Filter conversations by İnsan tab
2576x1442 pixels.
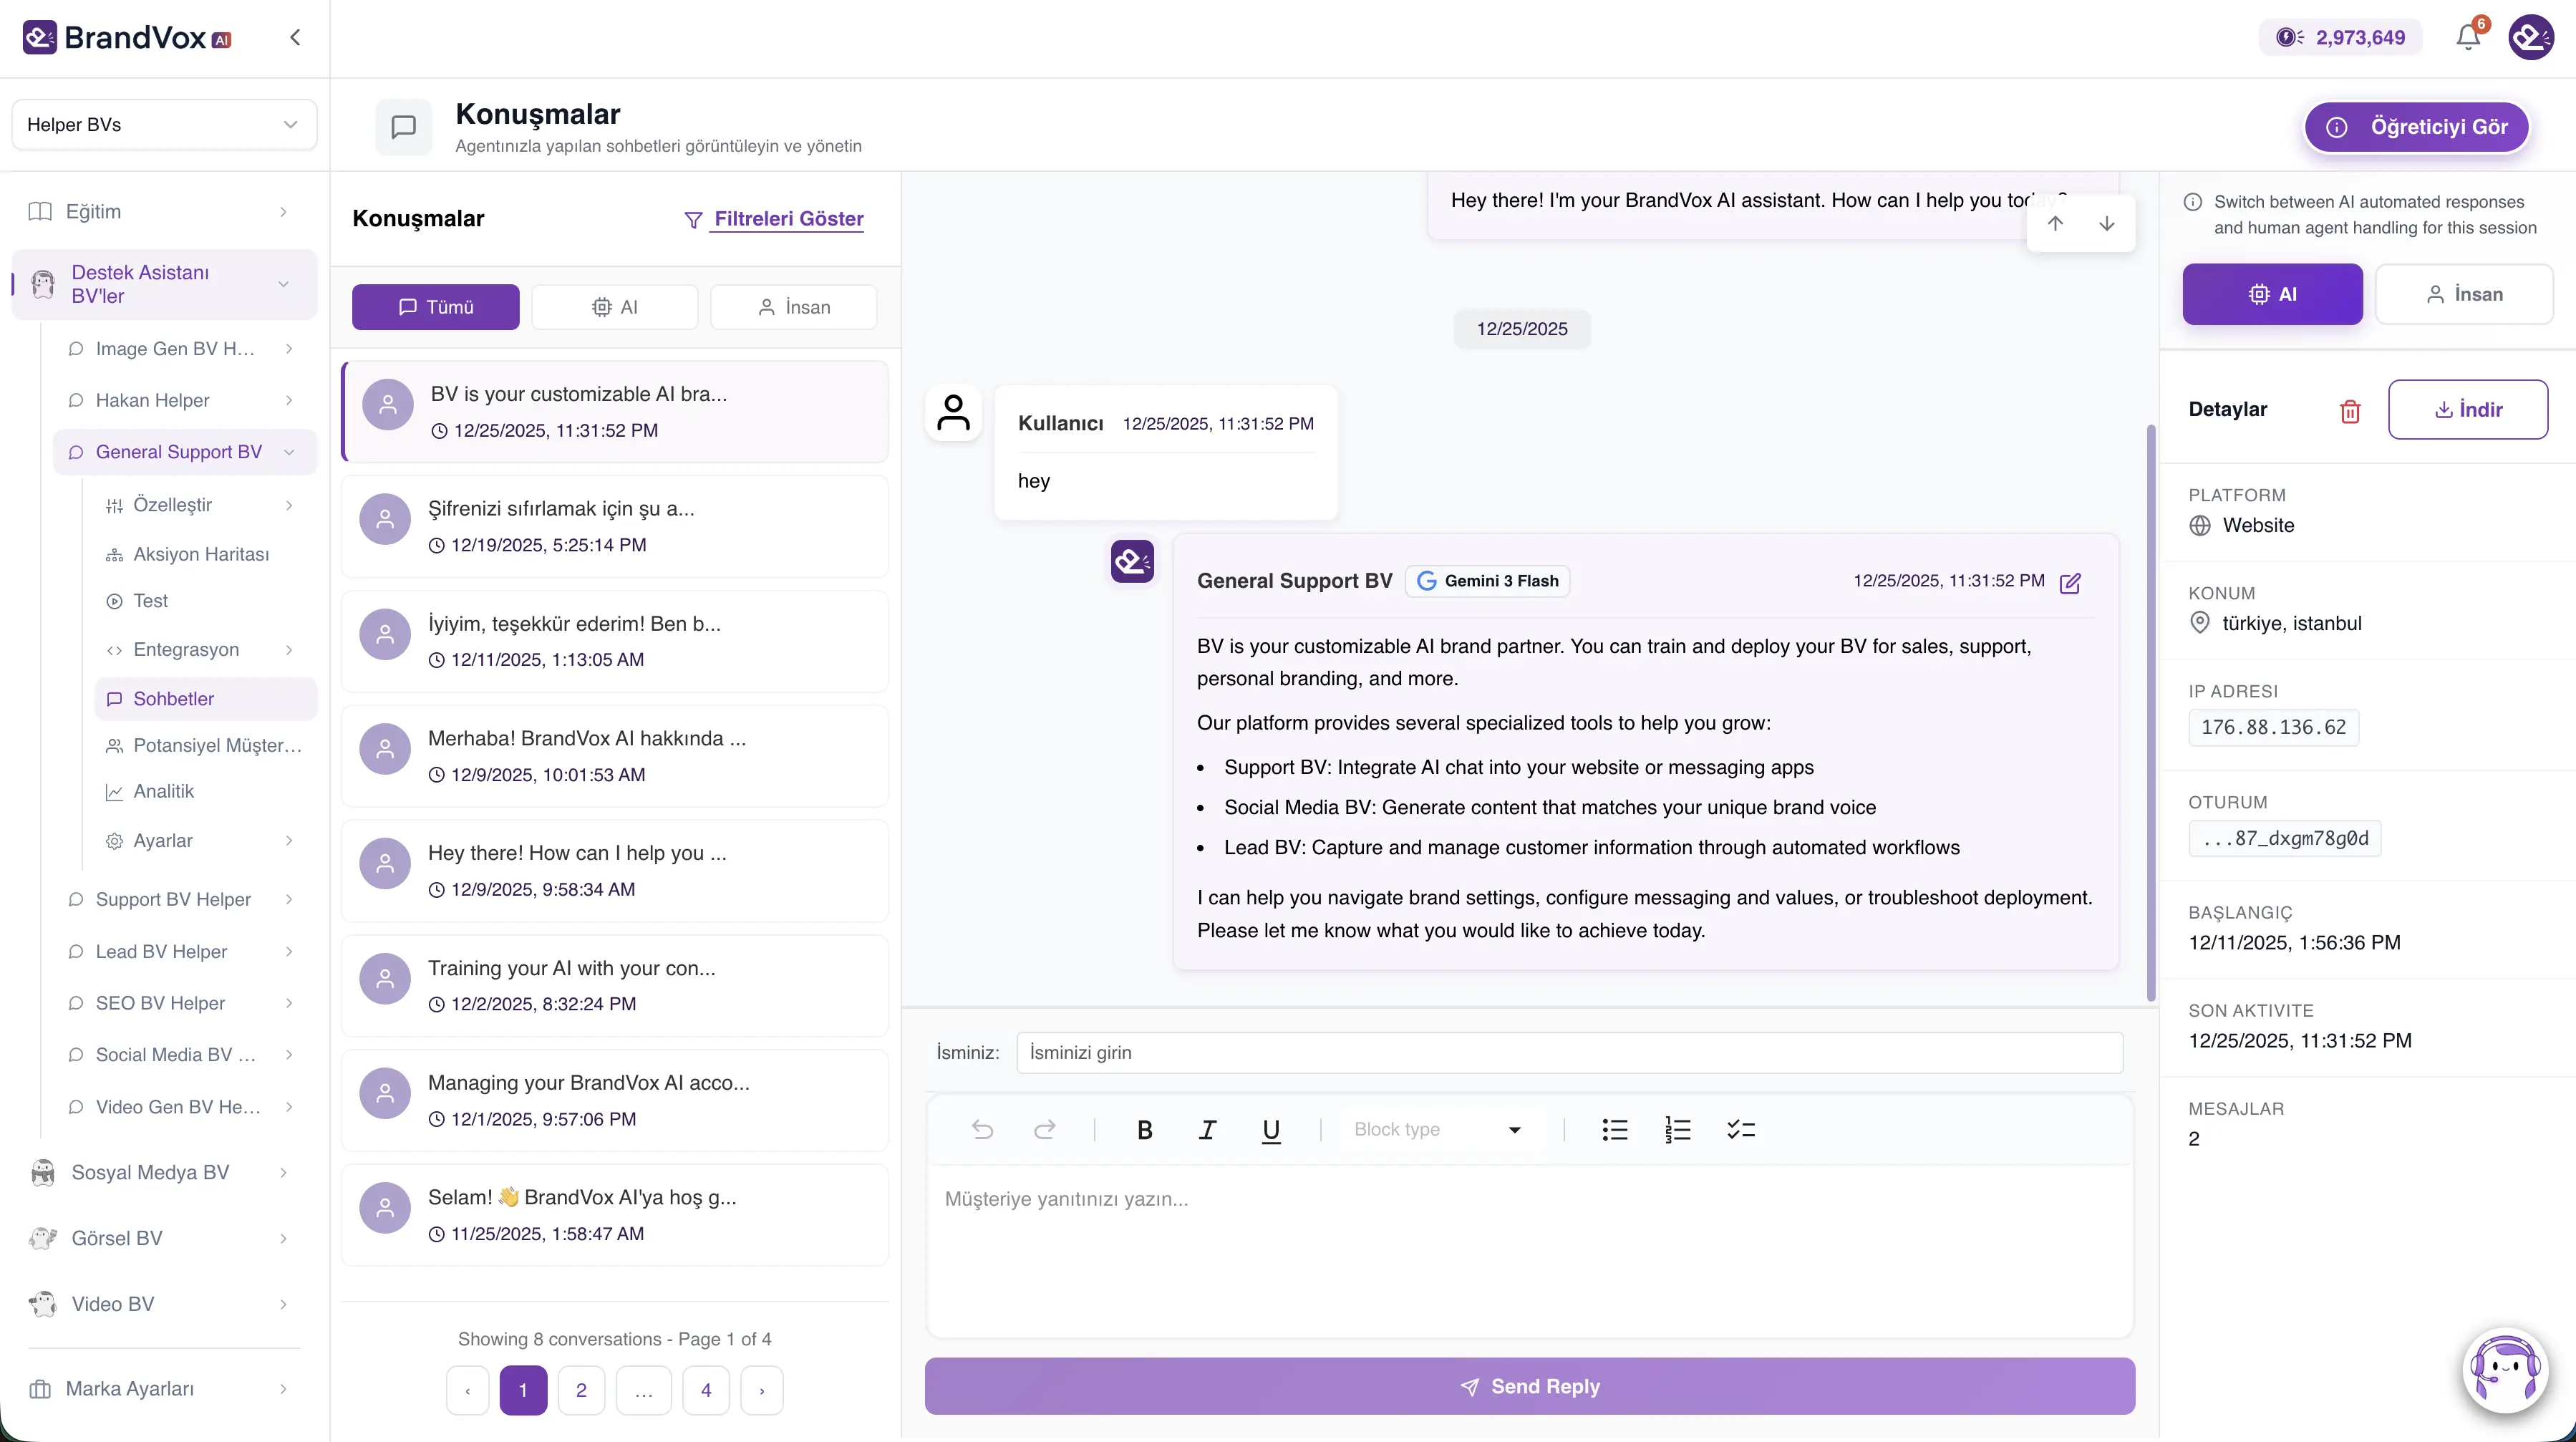tap(794, 307)
